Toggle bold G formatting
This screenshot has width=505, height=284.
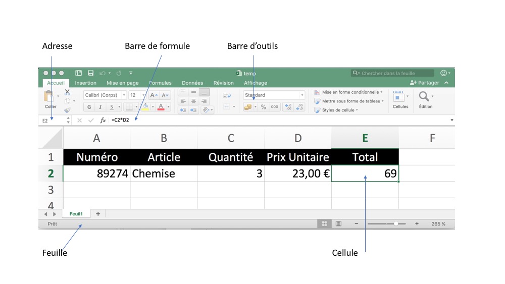click(89, 107)
